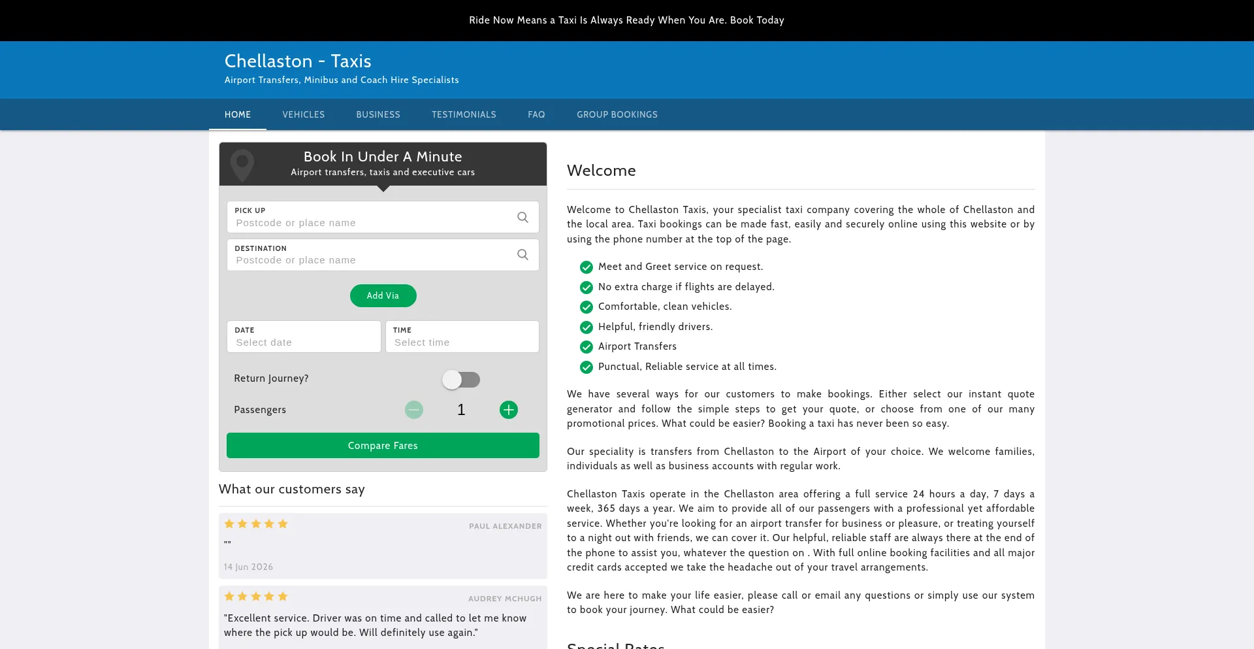Open the Group Bookings menu item
Viewport: 1254px width, 649px height.
[x=617, y=114]
